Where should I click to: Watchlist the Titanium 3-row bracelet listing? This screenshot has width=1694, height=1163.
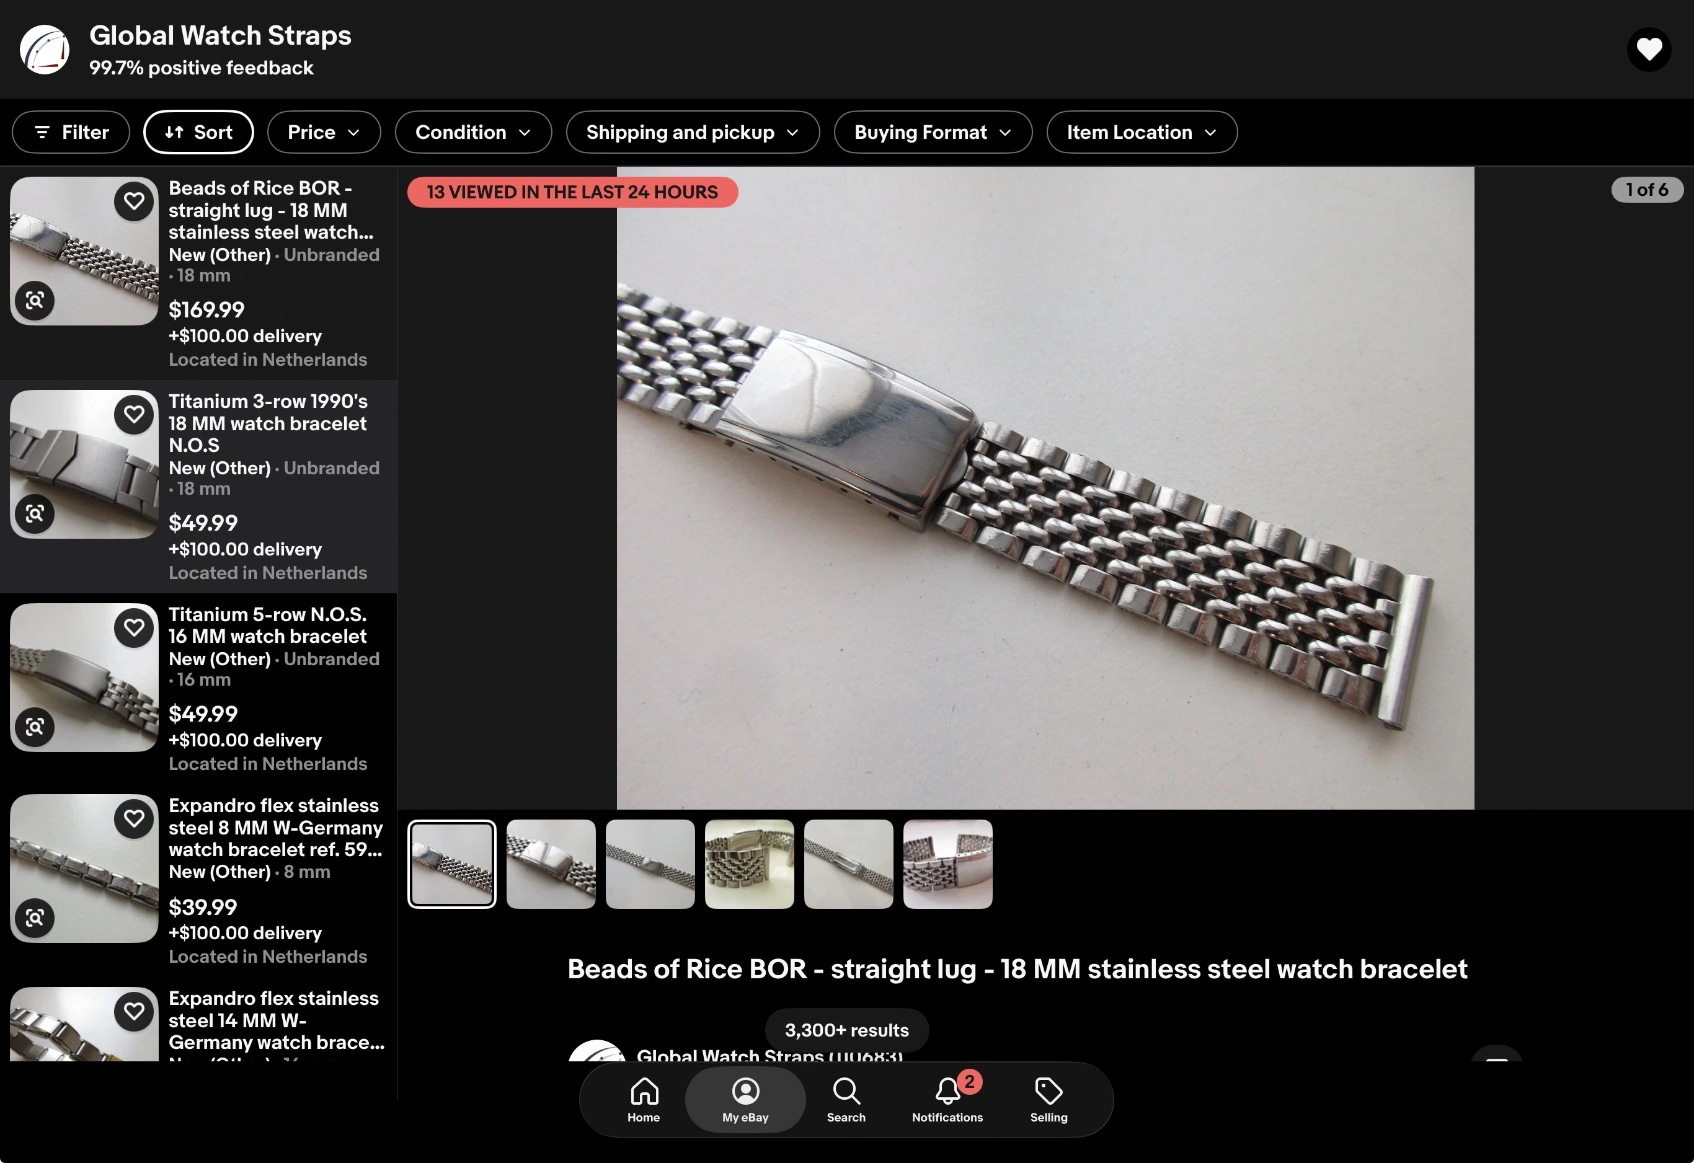point(134,415)
